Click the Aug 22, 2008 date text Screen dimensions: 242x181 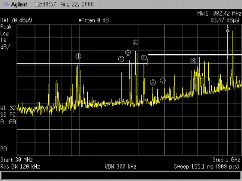77,4
